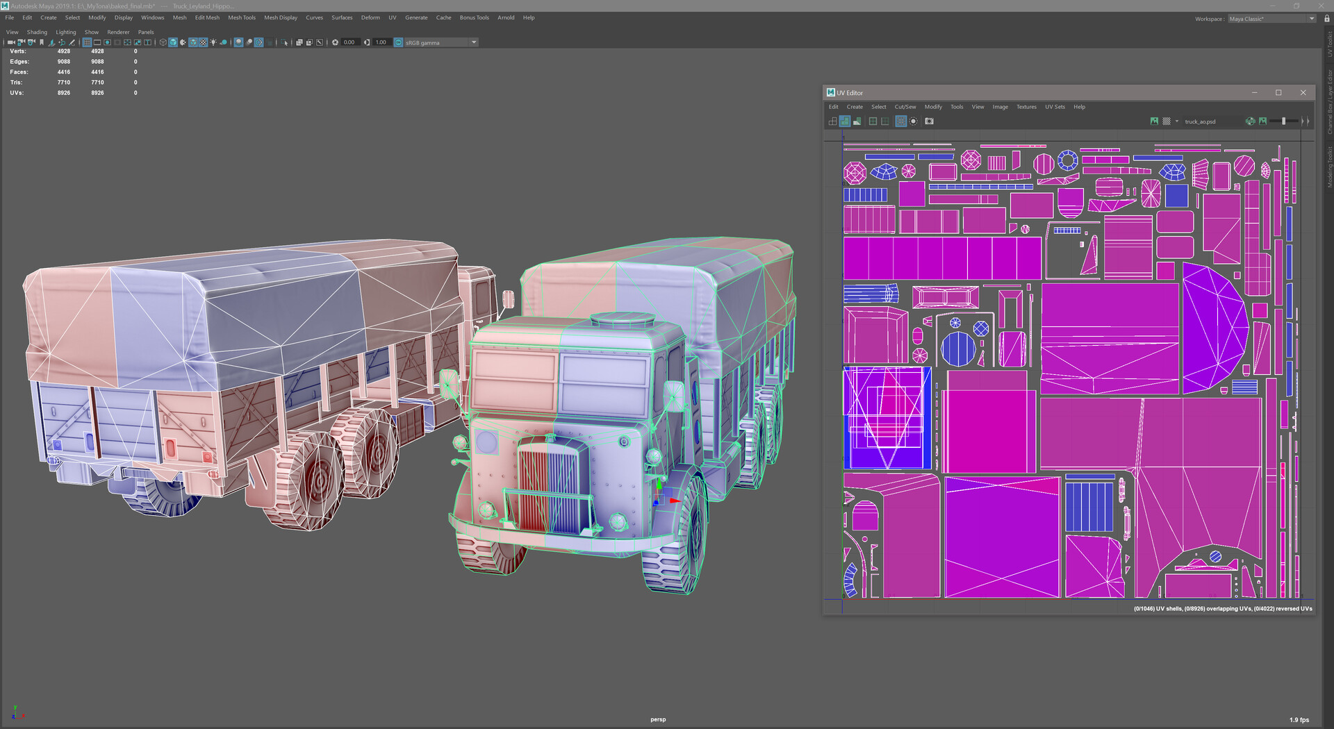
Task: Click the select camera icon in viewport toolbar
Action: click(10, 42)
